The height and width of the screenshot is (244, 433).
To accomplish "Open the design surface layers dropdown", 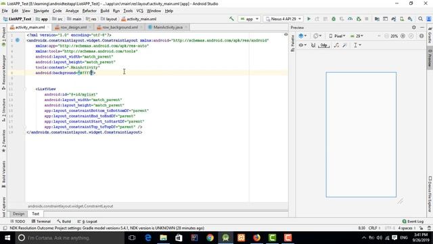I will coord(302,36).
